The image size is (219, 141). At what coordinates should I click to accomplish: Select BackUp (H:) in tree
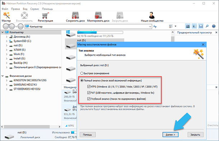tap(20, 63)
